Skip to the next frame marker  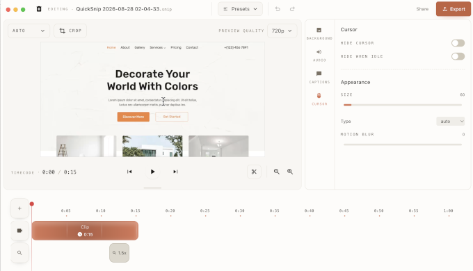[175, 172]
